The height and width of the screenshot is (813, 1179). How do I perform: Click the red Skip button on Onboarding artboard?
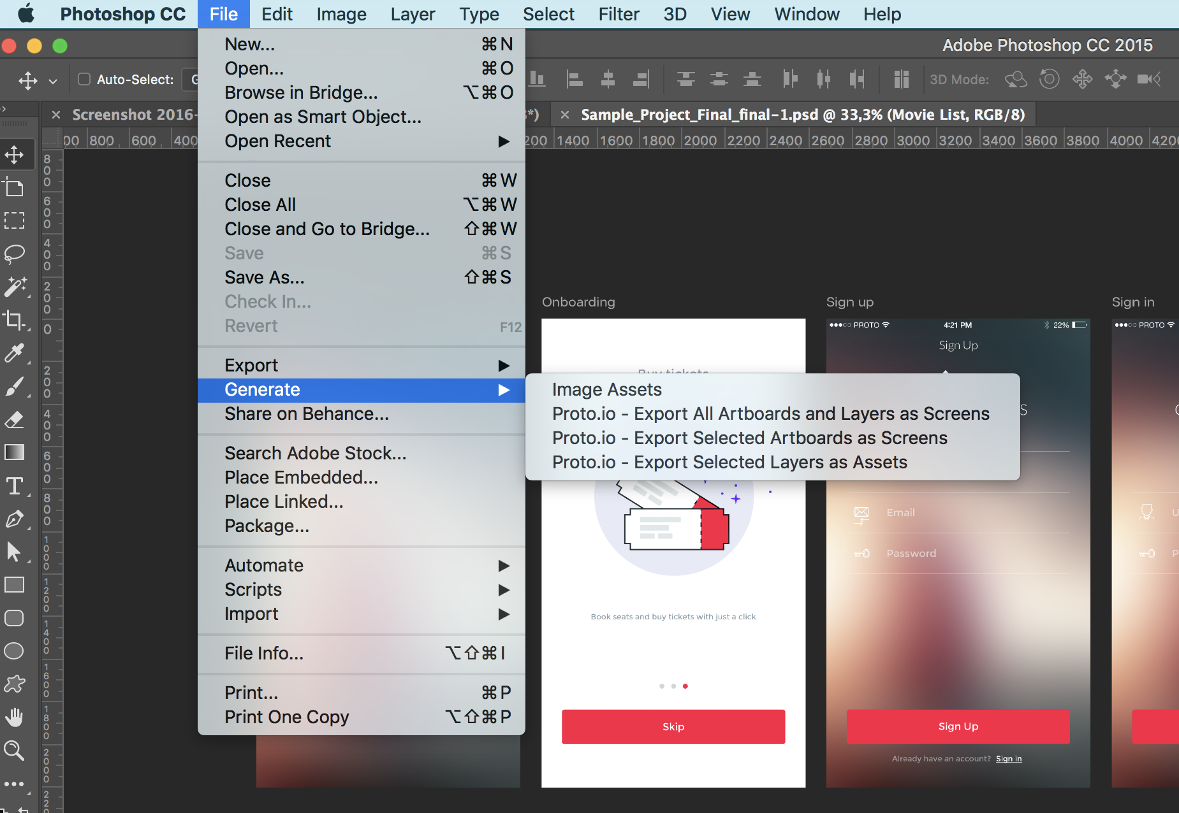point(673,726)
